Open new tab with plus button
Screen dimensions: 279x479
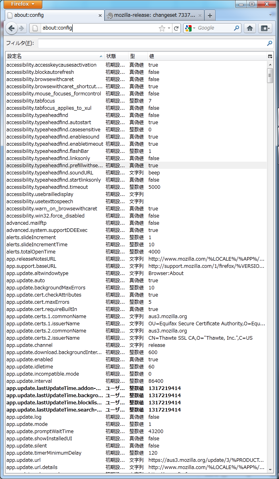(x=210, y=16)
